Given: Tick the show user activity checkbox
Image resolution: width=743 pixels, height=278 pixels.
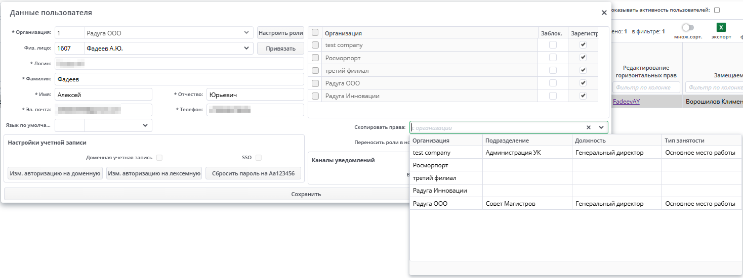Looking at the screenshot, I should pos(717,10).
